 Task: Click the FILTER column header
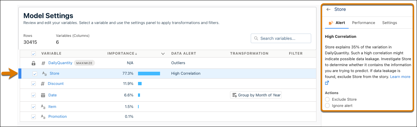pos(296,54)
